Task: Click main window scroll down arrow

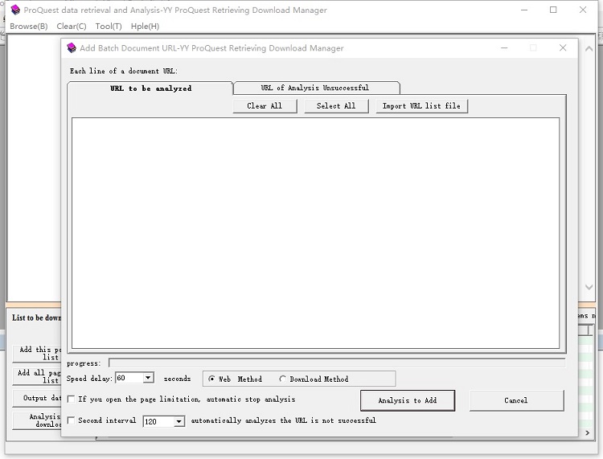Action: click(589, 287)
